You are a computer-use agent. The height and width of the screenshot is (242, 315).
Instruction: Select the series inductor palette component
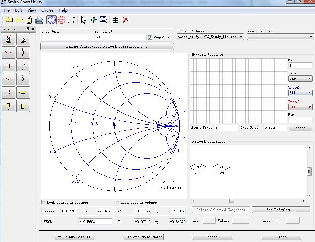tap(8, 53)
